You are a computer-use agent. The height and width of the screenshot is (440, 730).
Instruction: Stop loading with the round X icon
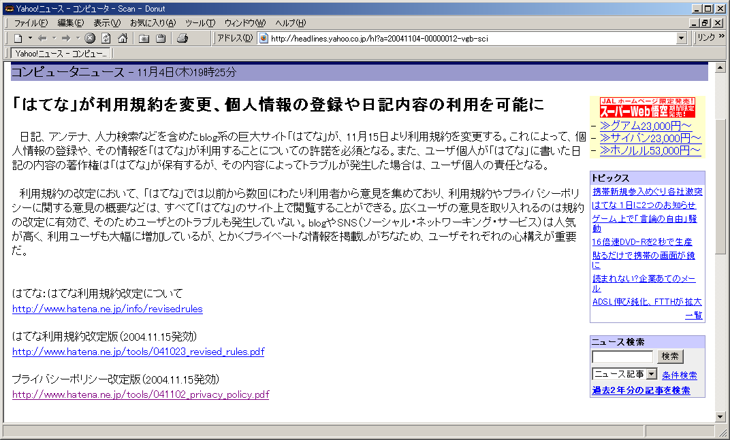90,38
